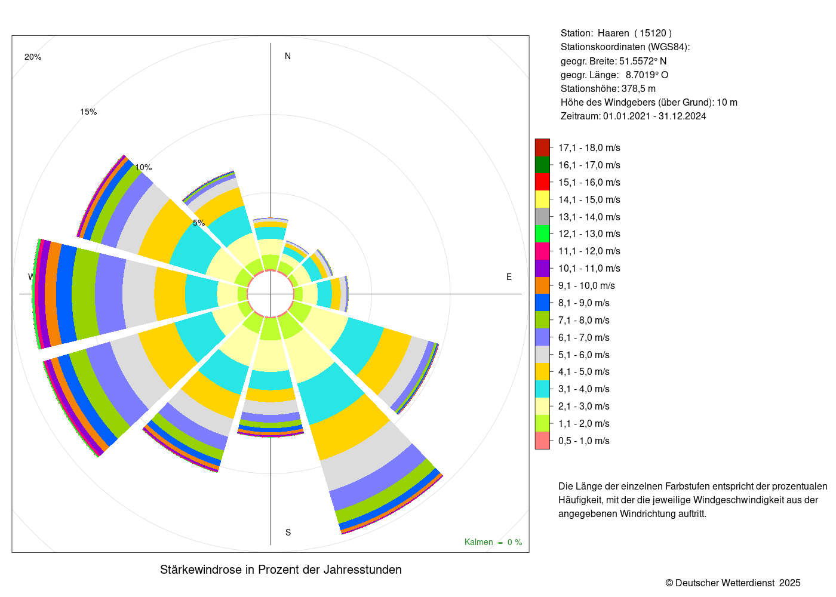Click the Stationshöhe 378,5 m text

(x=608, y=88)
